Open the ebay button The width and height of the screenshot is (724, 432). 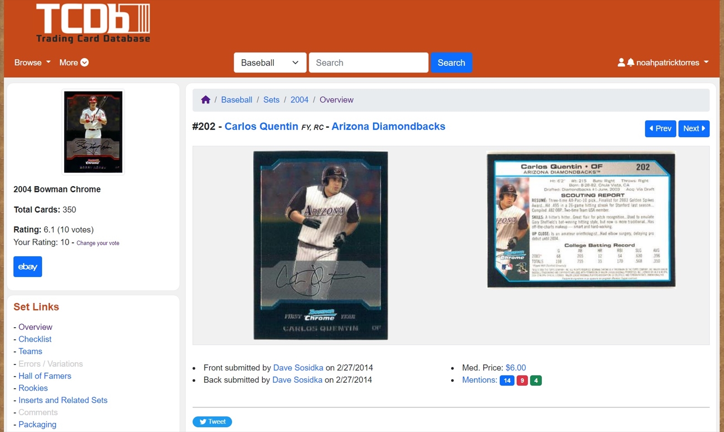click(x=28, y=267)
